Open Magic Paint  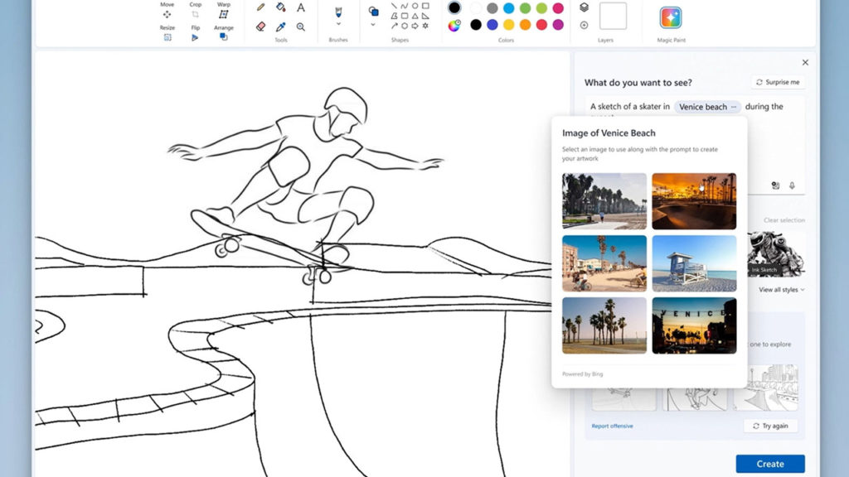click(x=671, y=18)
